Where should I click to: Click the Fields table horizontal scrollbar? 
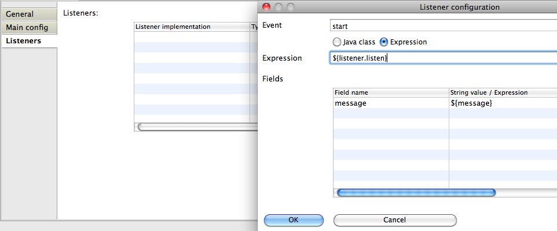[415, 192]
